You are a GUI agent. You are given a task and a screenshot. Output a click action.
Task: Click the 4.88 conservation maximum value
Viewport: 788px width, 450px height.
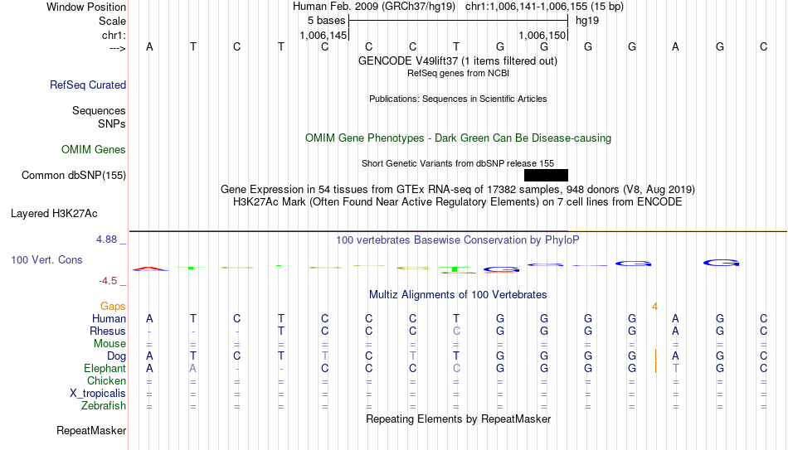pyautogui.click(x=106, y=240)
